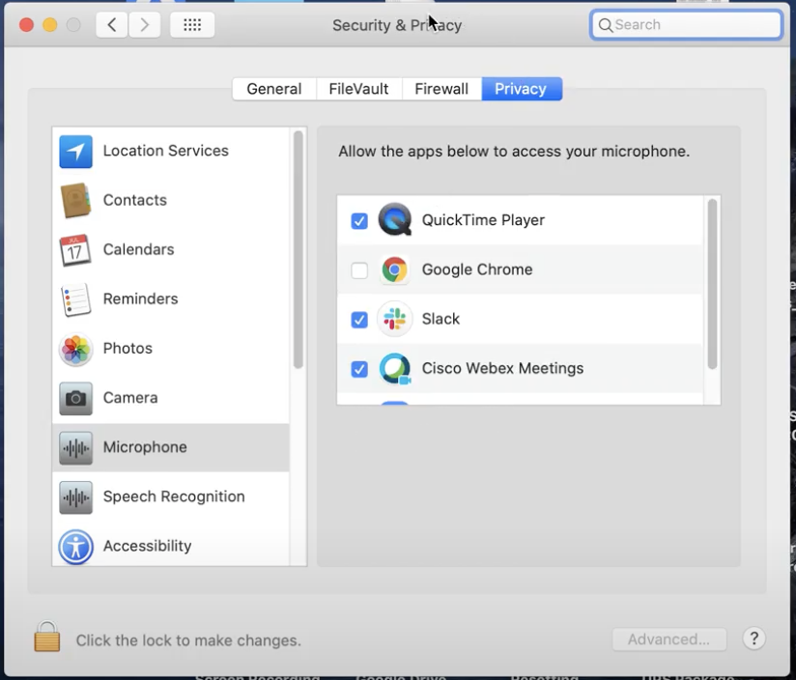Click the Google Chrome app icon
This screenshot has width=796, height=680.
pyautogui.click(x=394, y=269)
